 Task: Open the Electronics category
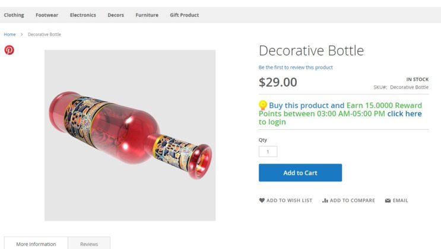(x=83, y=15)
